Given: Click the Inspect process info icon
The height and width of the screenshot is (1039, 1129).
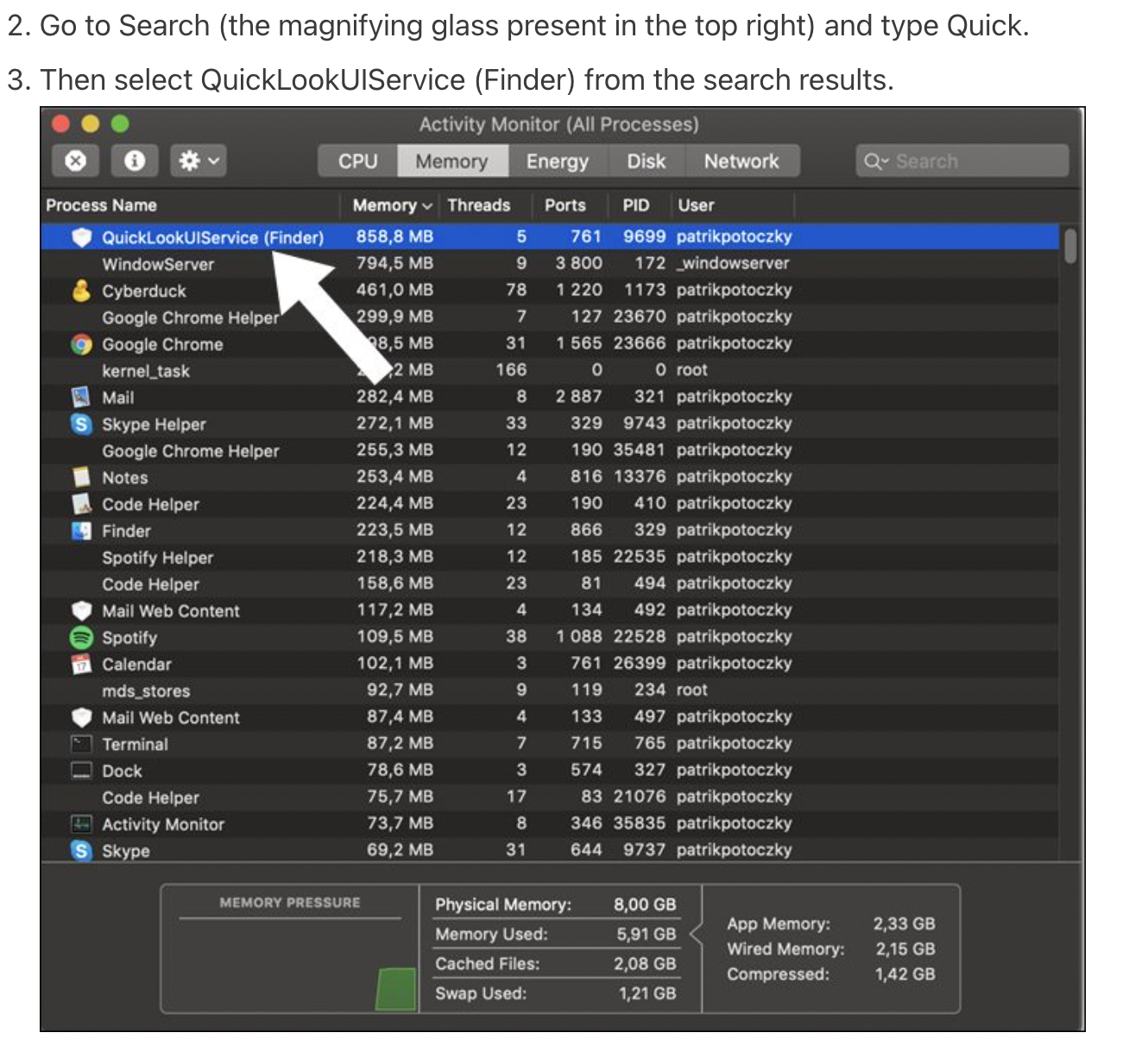Looking at the screenshot, I should (x=134, y=161).
